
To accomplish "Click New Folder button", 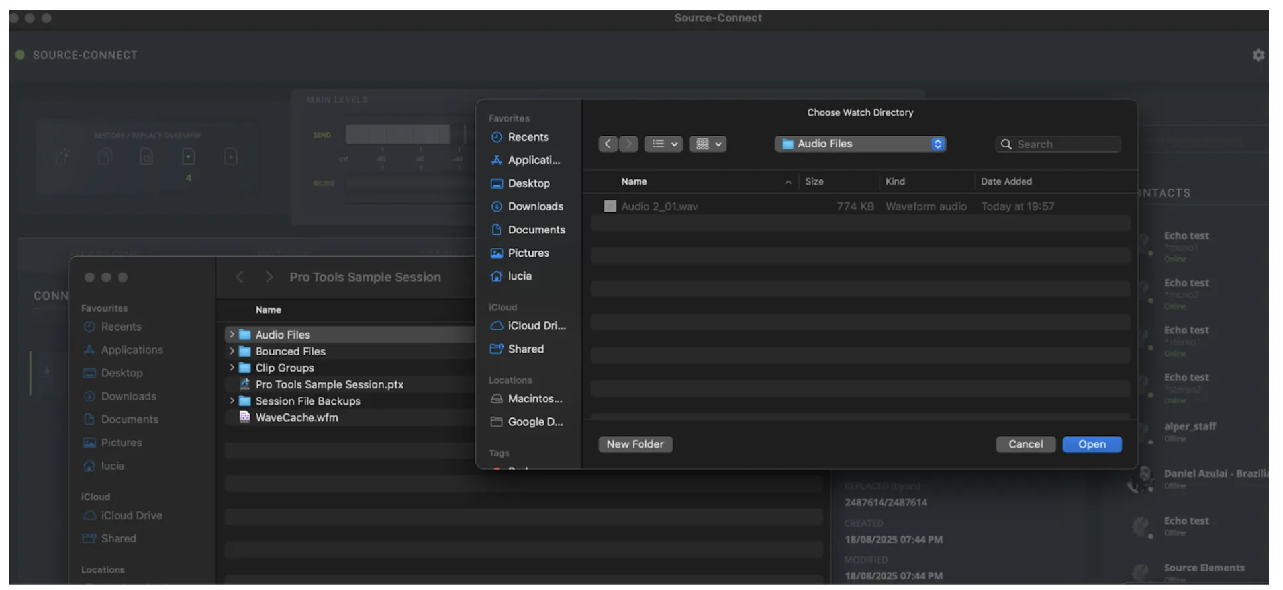I will [636, 444].
